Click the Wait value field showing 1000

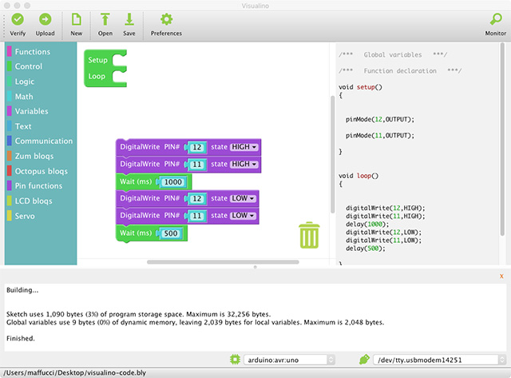click(173, 182)
